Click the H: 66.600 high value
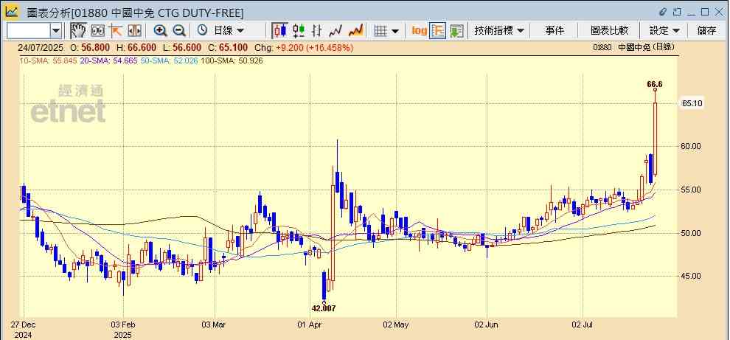Viewport: 730px width, 340px height. click(x=136, y=47)
